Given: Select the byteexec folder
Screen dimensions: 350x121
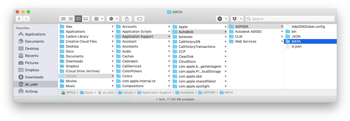Looking at the screenshot, I should [x=199, y=37].
